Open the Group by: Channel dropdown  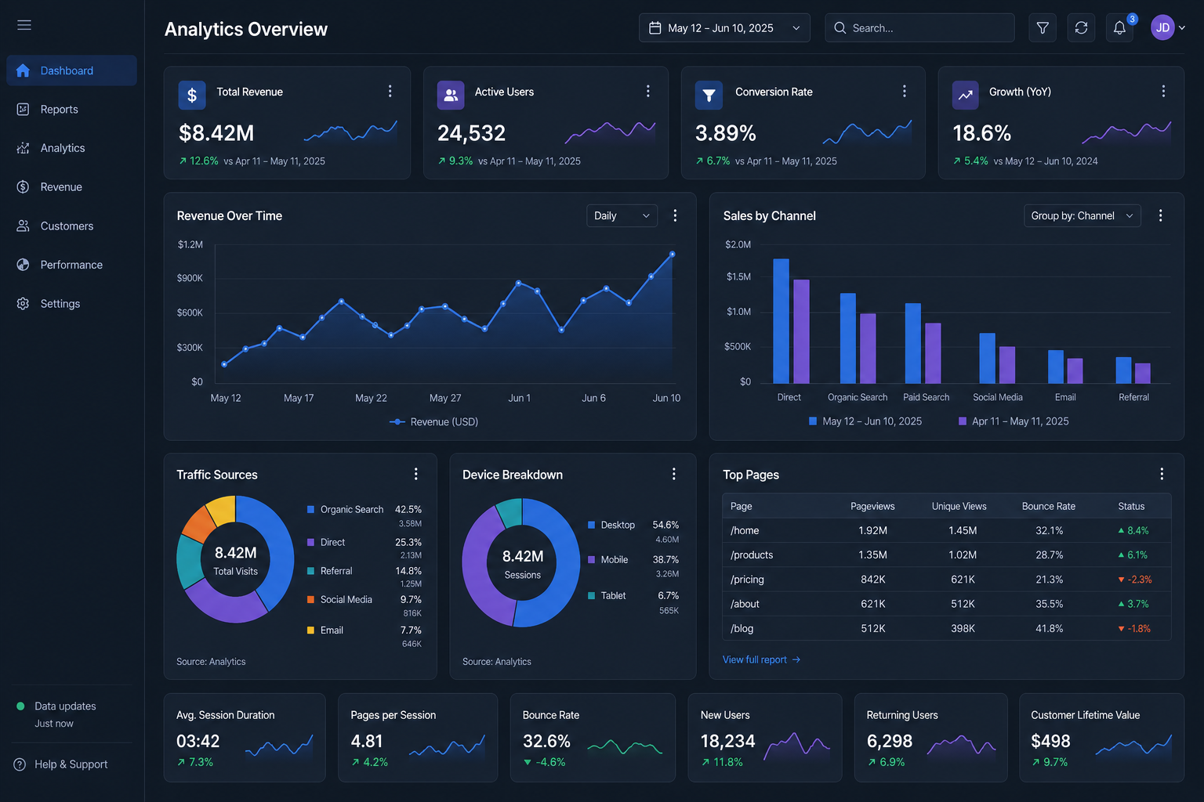point(1083,215)
